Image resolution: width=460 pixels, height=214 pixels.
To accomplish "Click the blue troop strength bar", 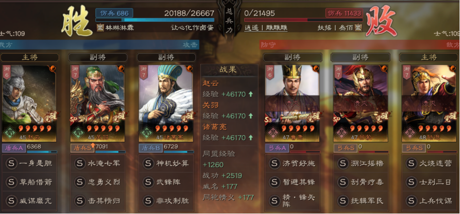I will [155, 20].
